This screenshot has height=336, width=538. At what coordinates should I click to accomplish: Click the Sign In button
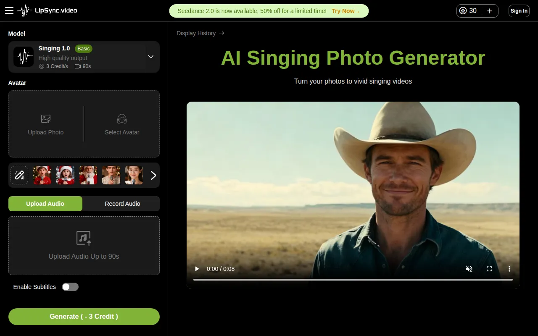[x=519, y=11]
